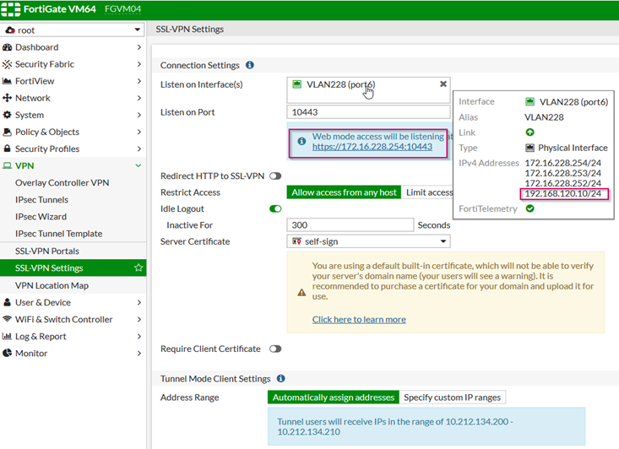Viewport: 619px width, 449px height.
Task: Click the Connection Settings info icon
Action: coord(249,65)
